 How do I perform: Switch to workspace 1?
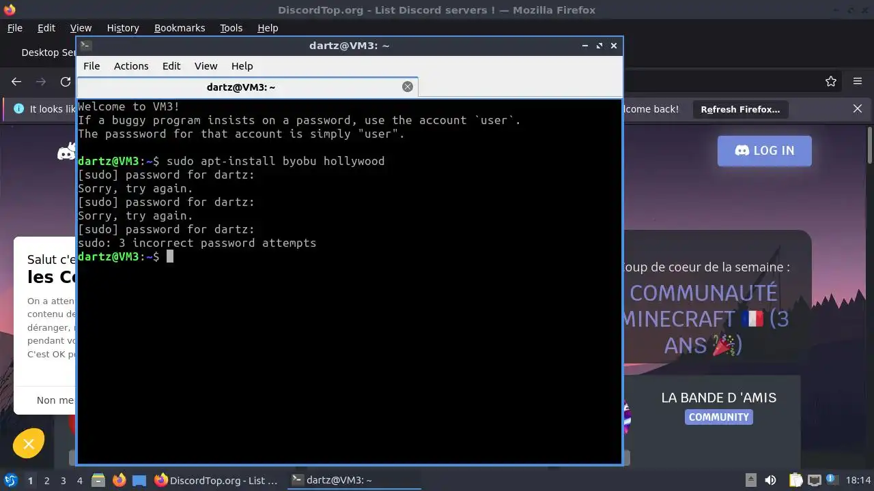[30, 481]
